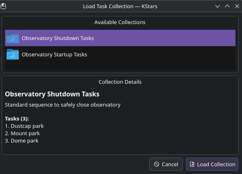
Task: Click the bold 'Observatory Shutdown Tasks' details heading
Action: 52,94
